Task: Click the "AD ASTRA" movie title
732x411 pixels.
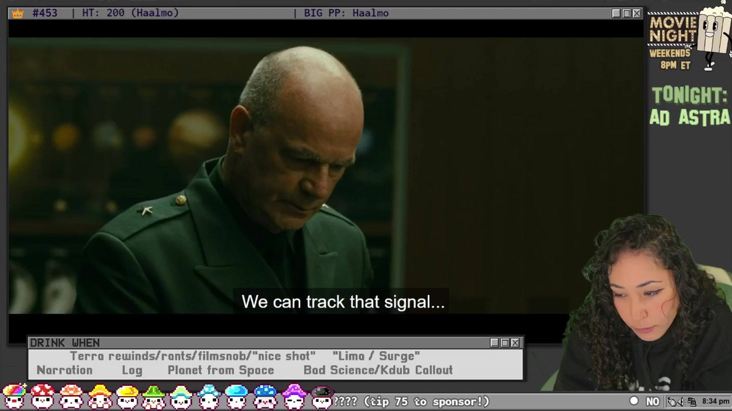Action: [x=690, y=117]
